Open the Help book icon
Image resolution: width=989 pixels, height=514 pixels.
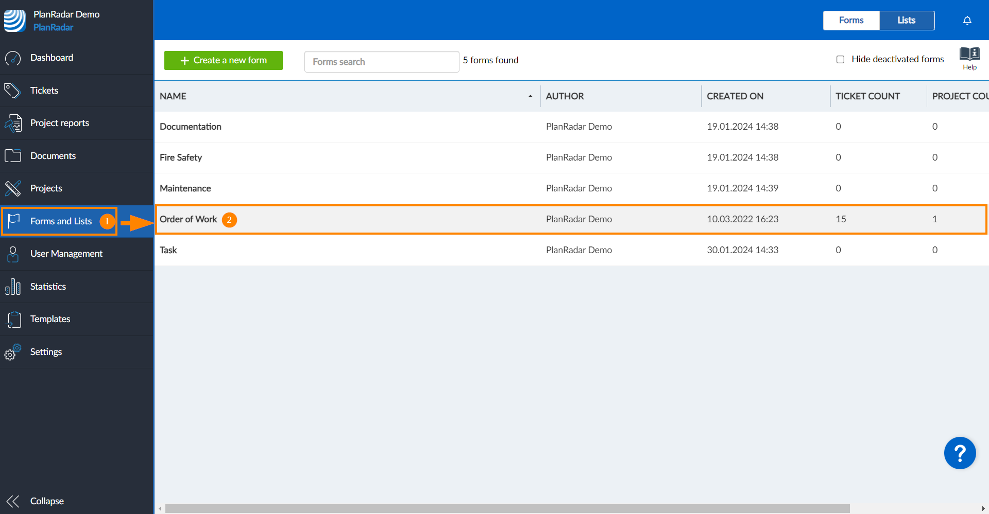click(969, 54)
